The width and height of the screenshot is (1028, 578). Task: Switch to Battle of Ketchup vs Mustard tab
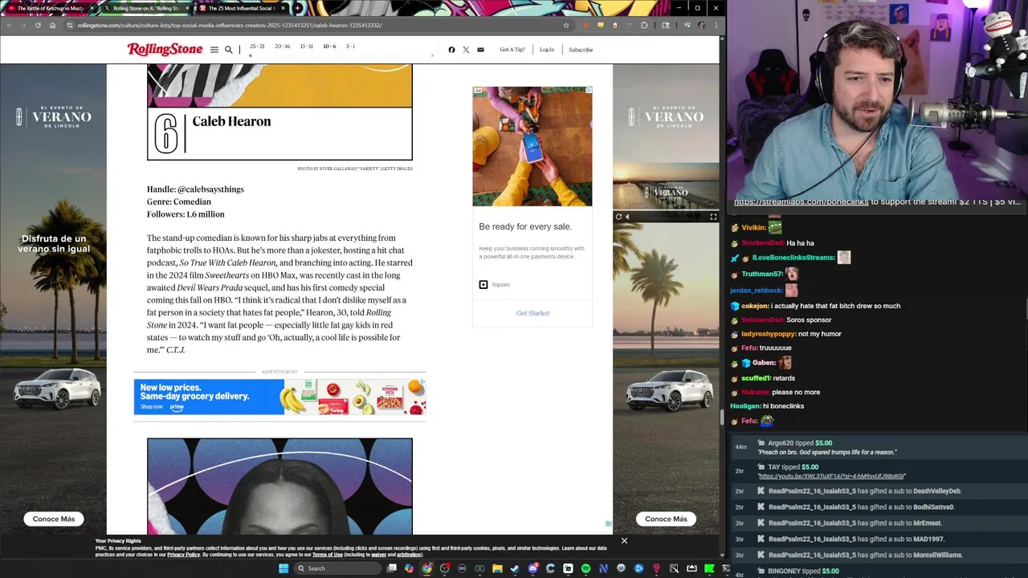[50, 8]
